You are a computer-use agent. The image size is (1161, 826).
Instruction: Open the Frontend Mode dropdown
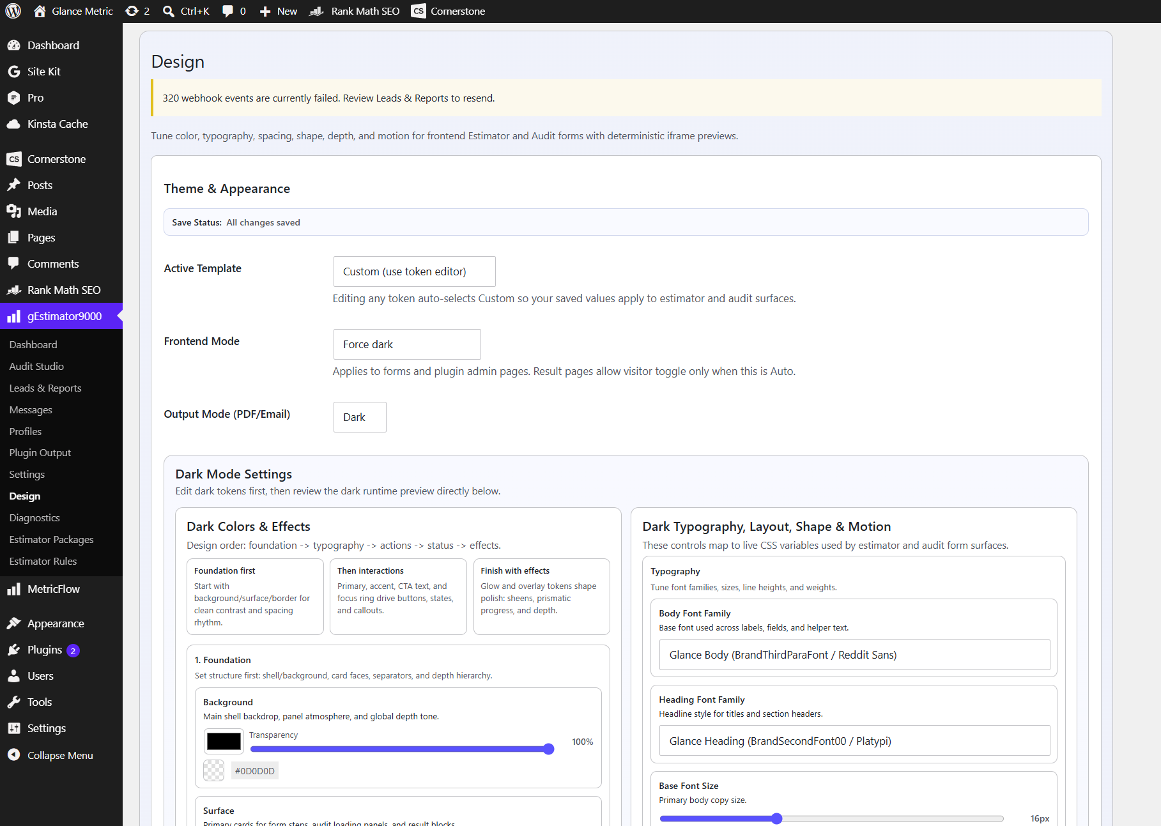407,344
